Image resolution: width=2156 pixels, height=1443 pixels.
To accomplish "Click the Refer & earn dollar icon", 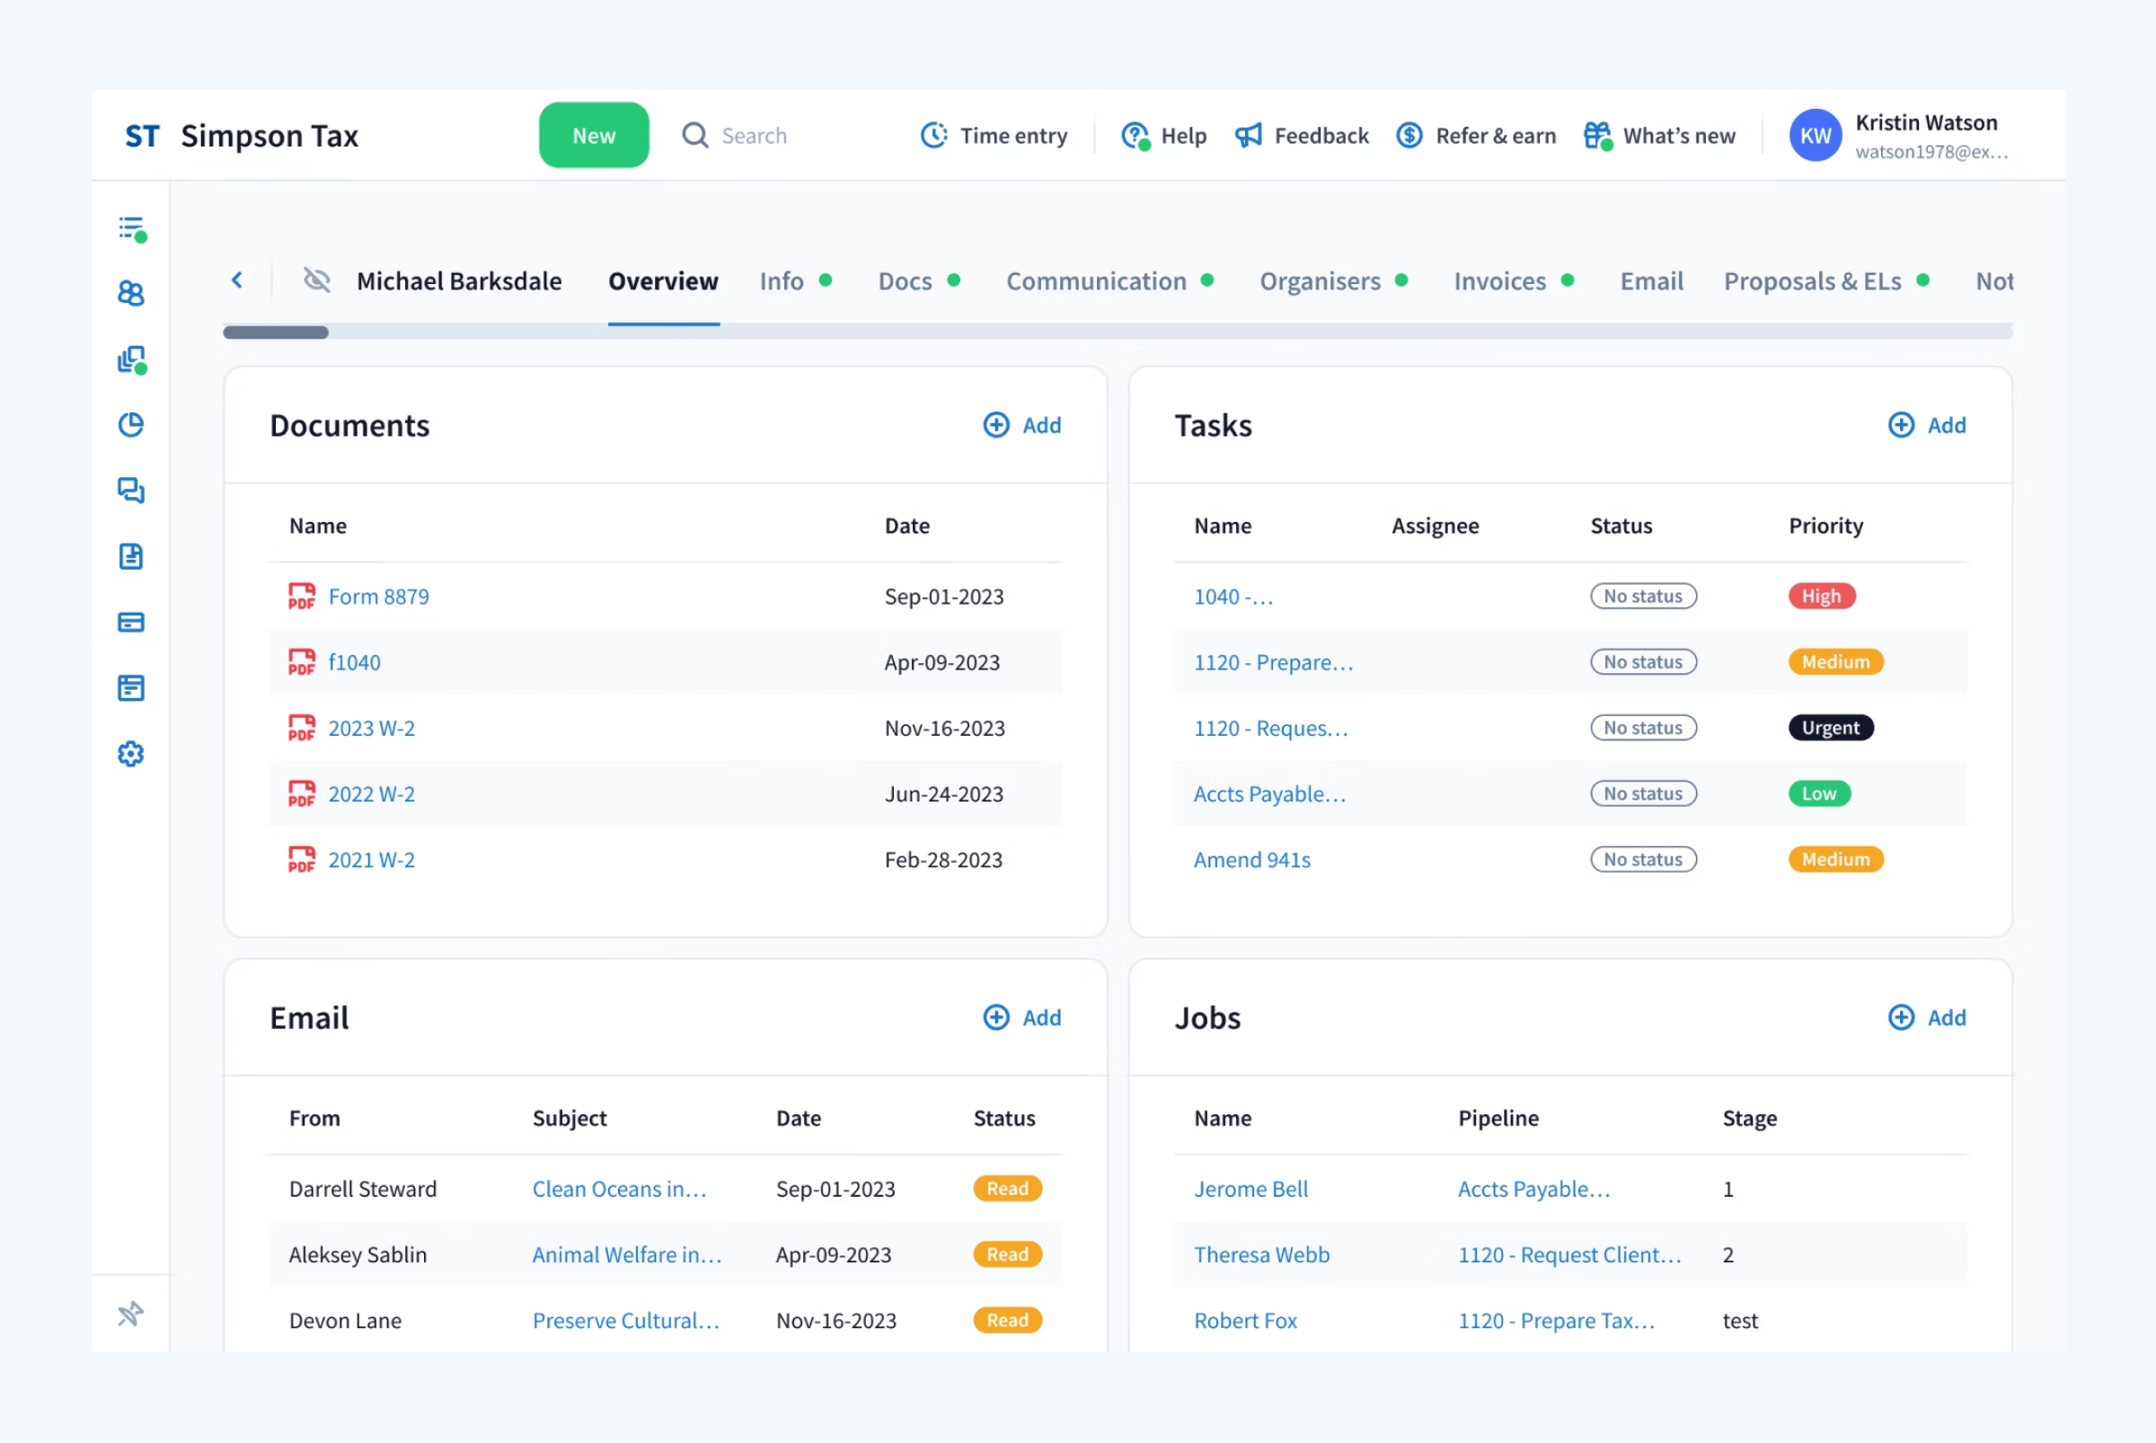I will click(1409, 136).
